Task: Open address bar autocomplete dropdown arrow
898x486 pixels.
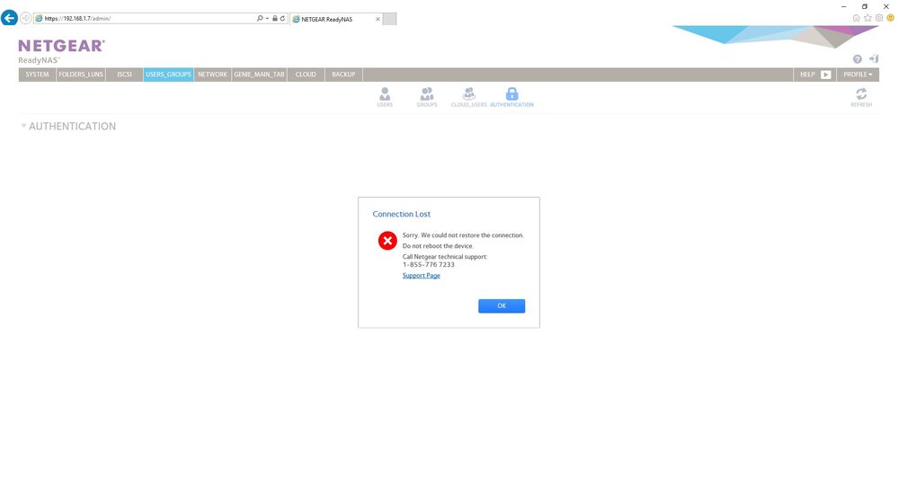Action: click(267, 18)
